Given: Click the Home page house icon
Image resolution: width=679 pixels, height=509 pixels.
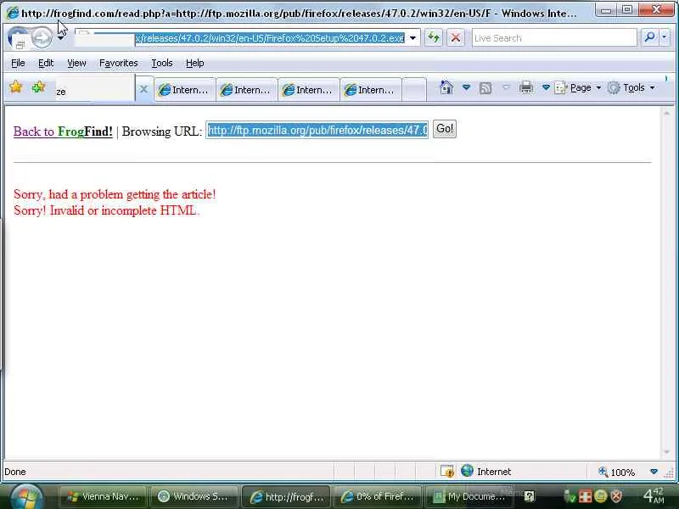Looking at the screenshot, I should point(446,87).
